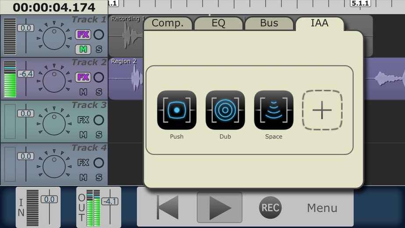
Task: Start recording with REC button
Action: click(x=270, y=207)
